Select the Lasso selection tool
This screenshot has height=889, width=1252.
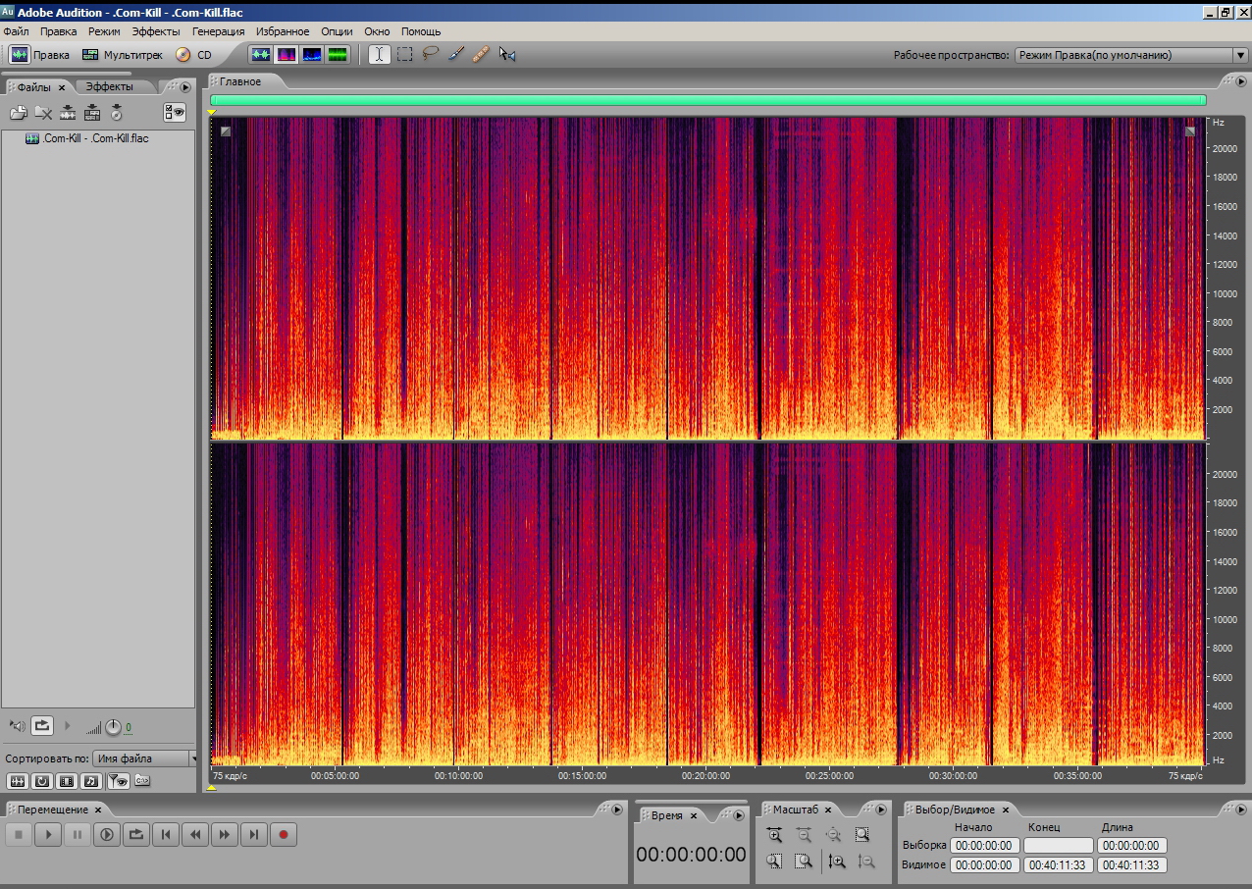coord(430,55)
